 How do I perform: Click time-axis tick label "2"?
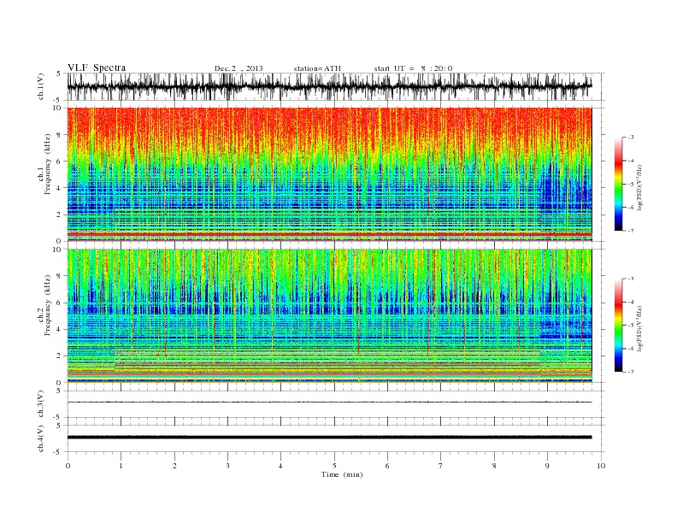coord(174,466)
